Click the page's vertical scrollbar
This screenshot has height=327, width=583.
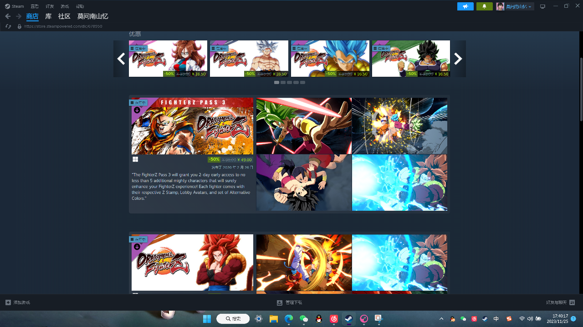point(581,89)
